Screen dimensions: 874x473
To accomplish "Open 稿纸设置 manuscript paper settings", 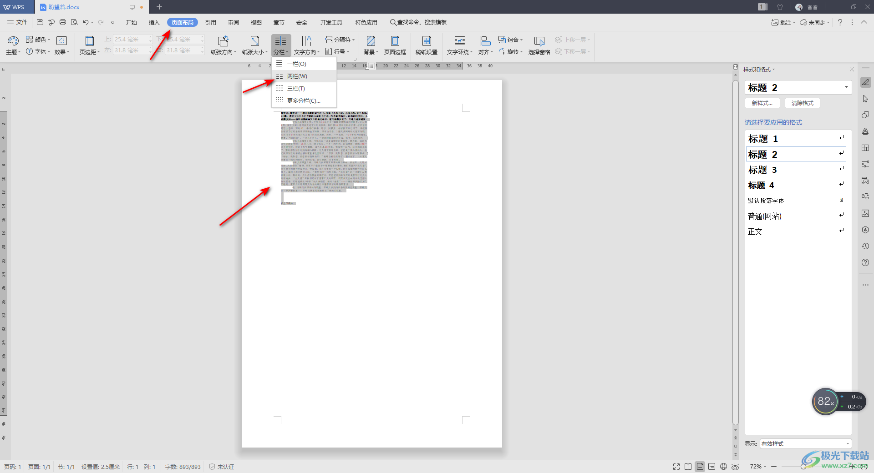I will point(427,45).
